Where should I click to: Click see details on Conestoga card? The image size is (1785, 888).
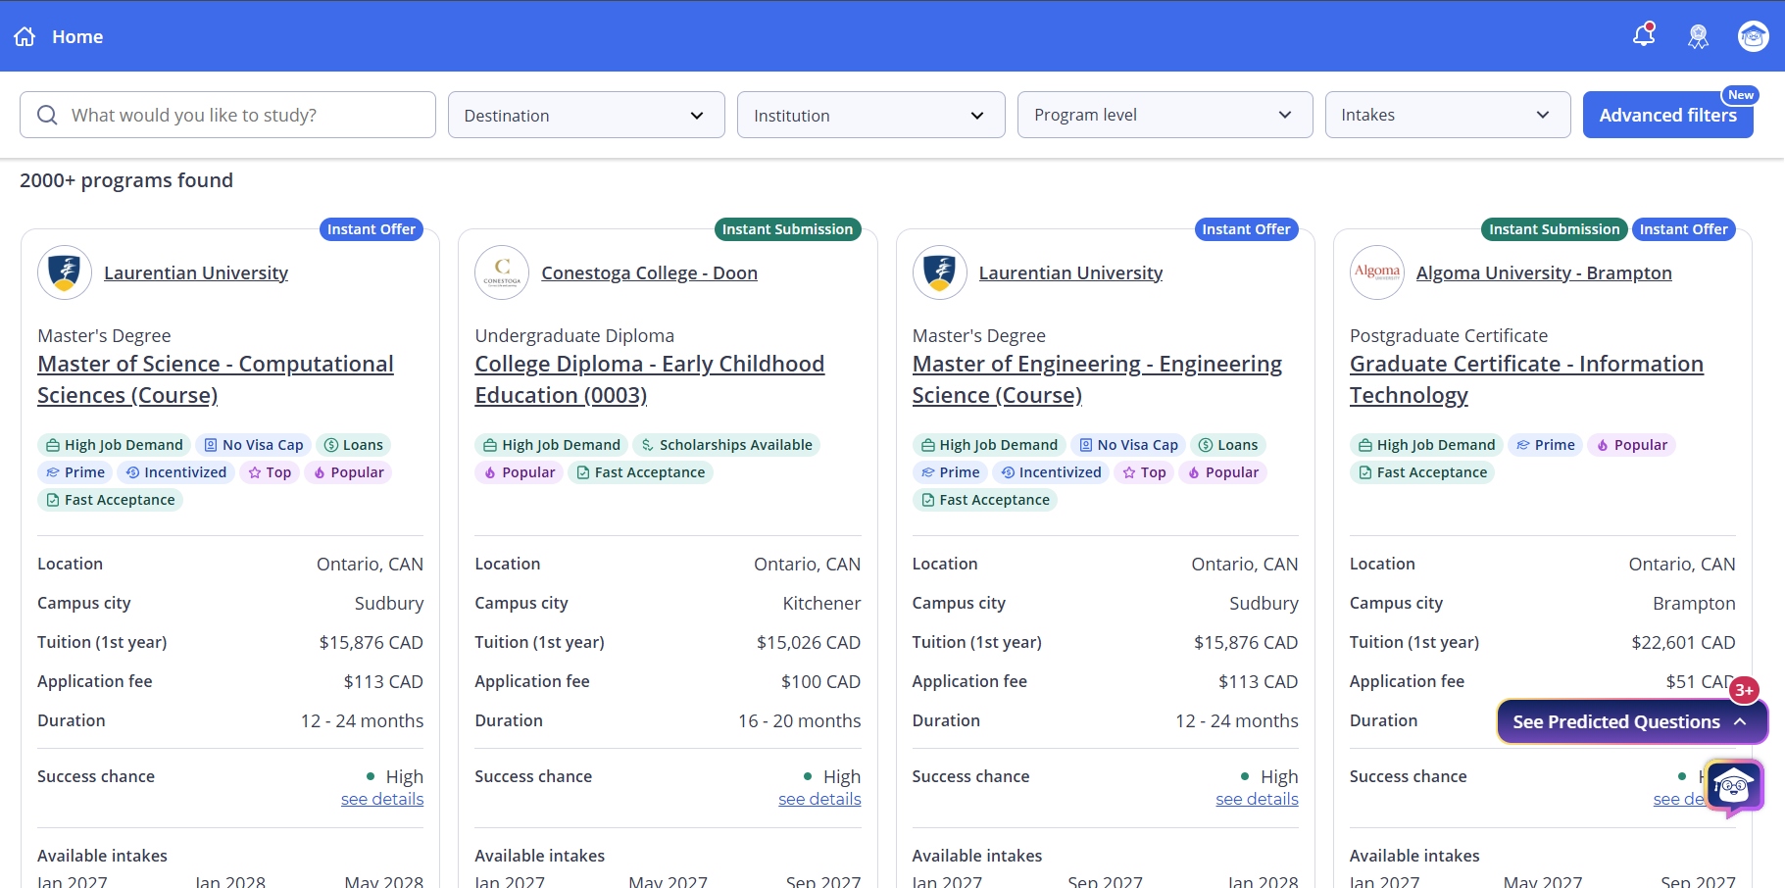point(819,799)
